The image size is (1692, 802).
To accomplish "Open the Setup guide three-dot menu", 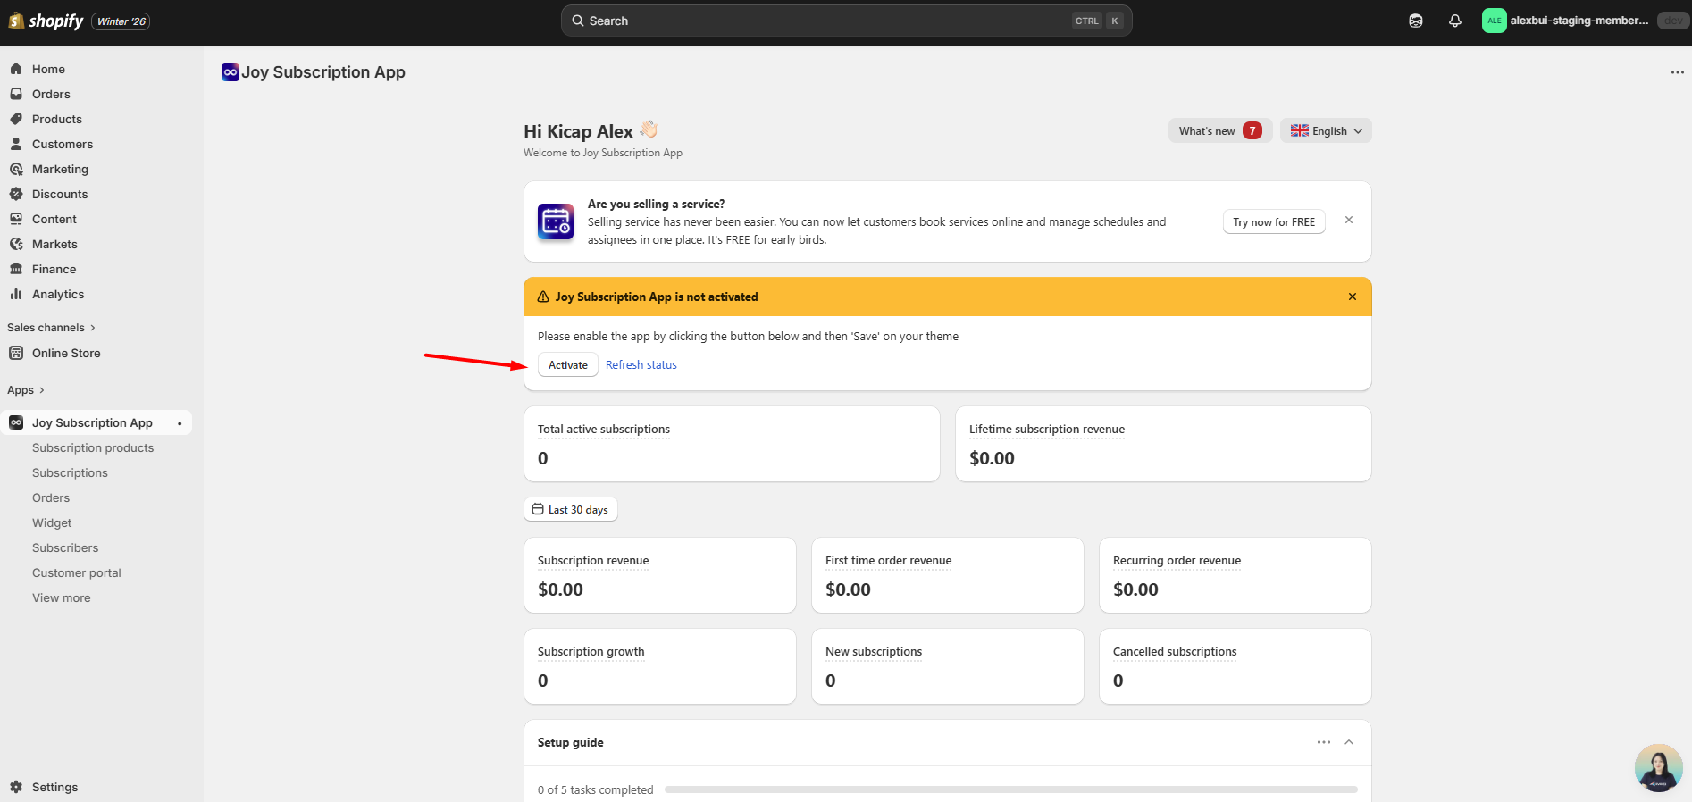I will click(x=1323, y=742).
